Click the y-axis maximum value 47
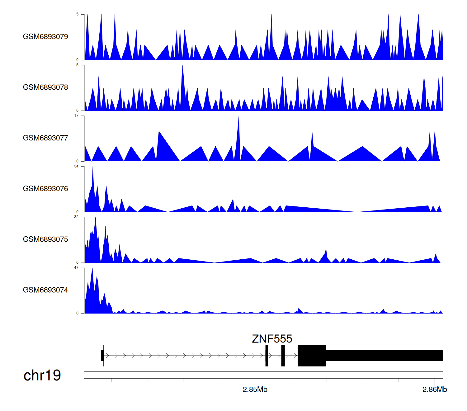 click(76, 268)
